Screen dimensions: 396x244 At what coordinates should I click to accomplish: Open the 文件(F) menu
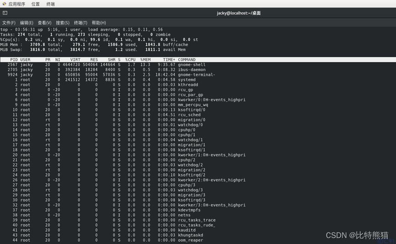pyautogui.click(x=9, y=23)
